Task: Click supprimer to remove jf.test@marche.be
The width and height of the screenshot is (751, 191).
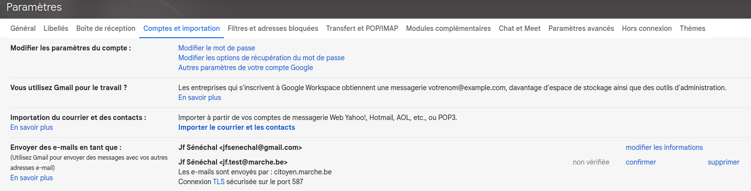Action: tap(724, 162)
